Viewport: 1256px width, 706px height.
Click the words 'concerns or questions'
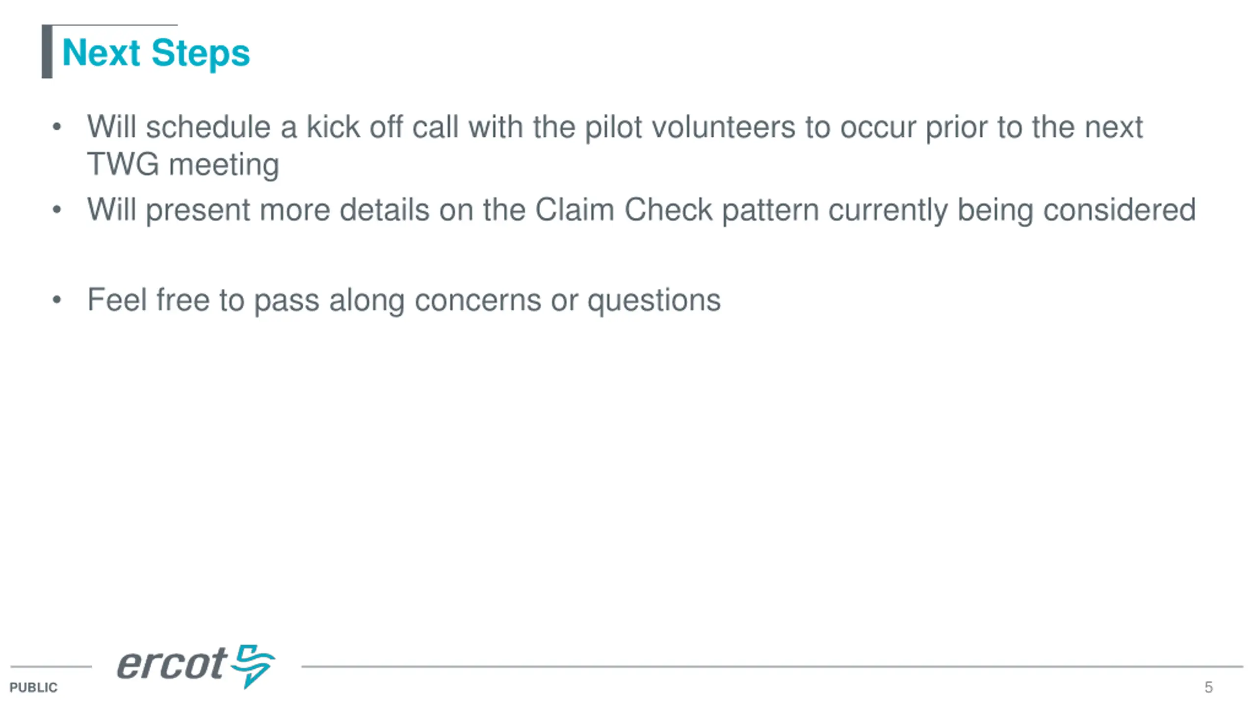568,300
